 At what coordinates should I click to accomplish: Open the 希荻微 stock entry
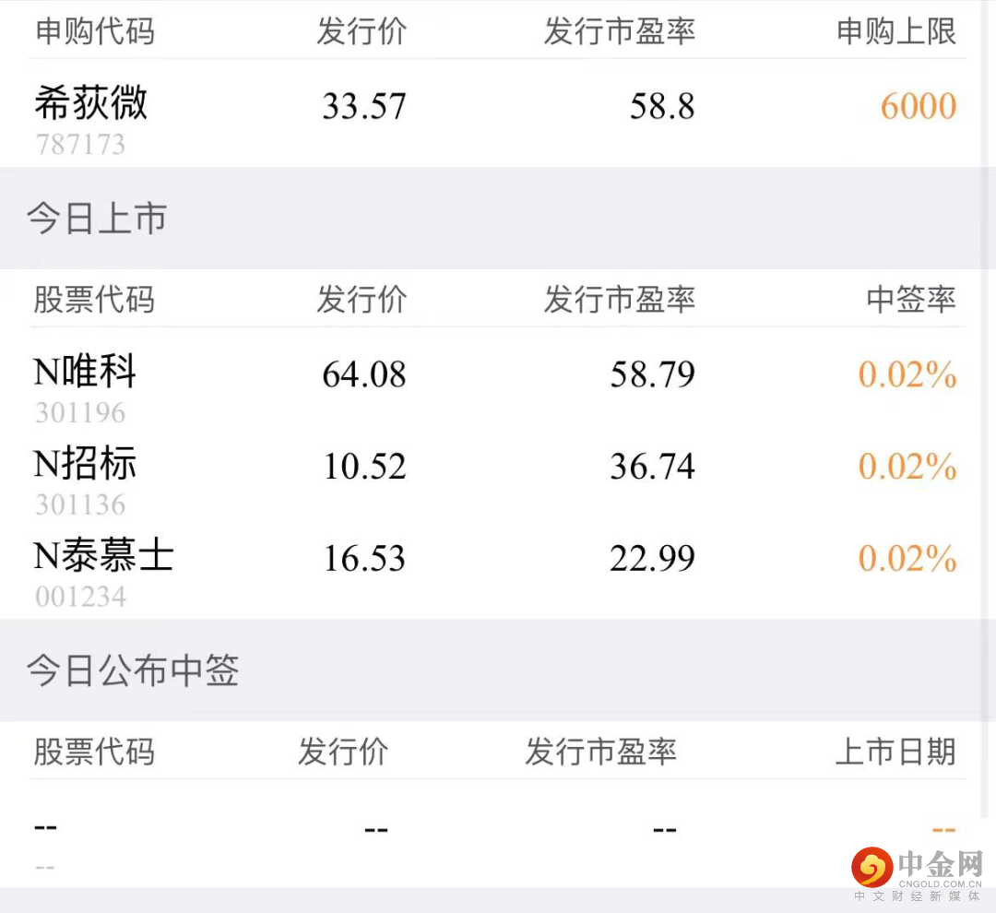90,102
